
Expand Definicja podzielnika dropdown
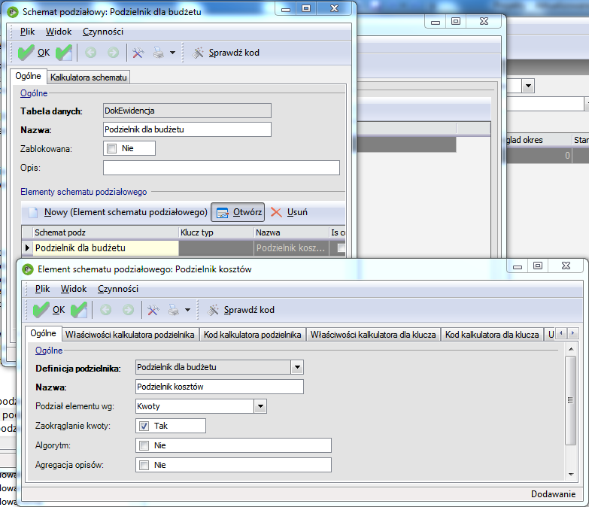(x=297, y=367)
